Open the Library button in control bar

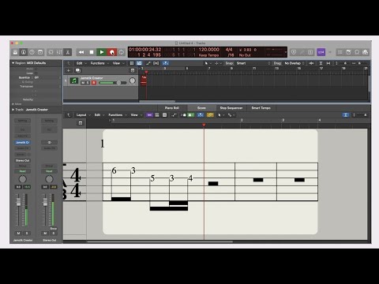click(15, 52)
